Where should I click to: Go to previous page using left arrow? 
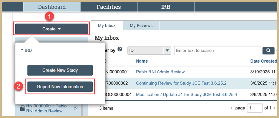231,108
